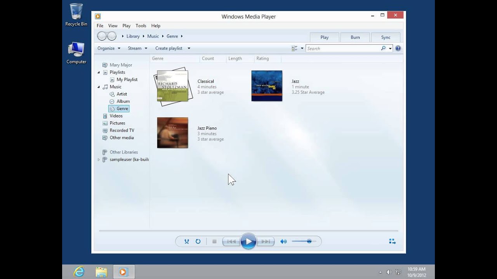The image size is (497, 279).
Task: Select the Jazz Piano genre album art
Action: click(172, 133)
